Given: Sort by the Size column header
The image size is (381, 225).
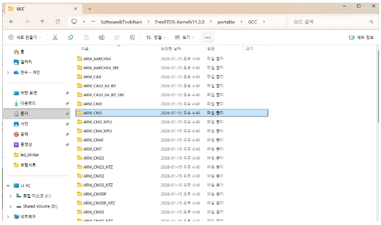Looking at the screenshot, I should [250, 48].
